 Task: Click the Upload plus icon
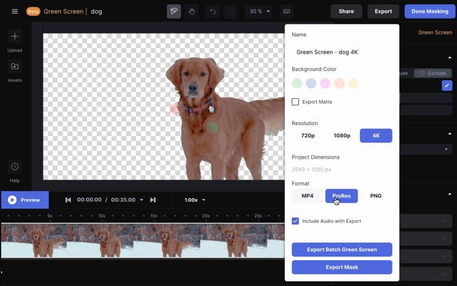click(x=15, y=36)
